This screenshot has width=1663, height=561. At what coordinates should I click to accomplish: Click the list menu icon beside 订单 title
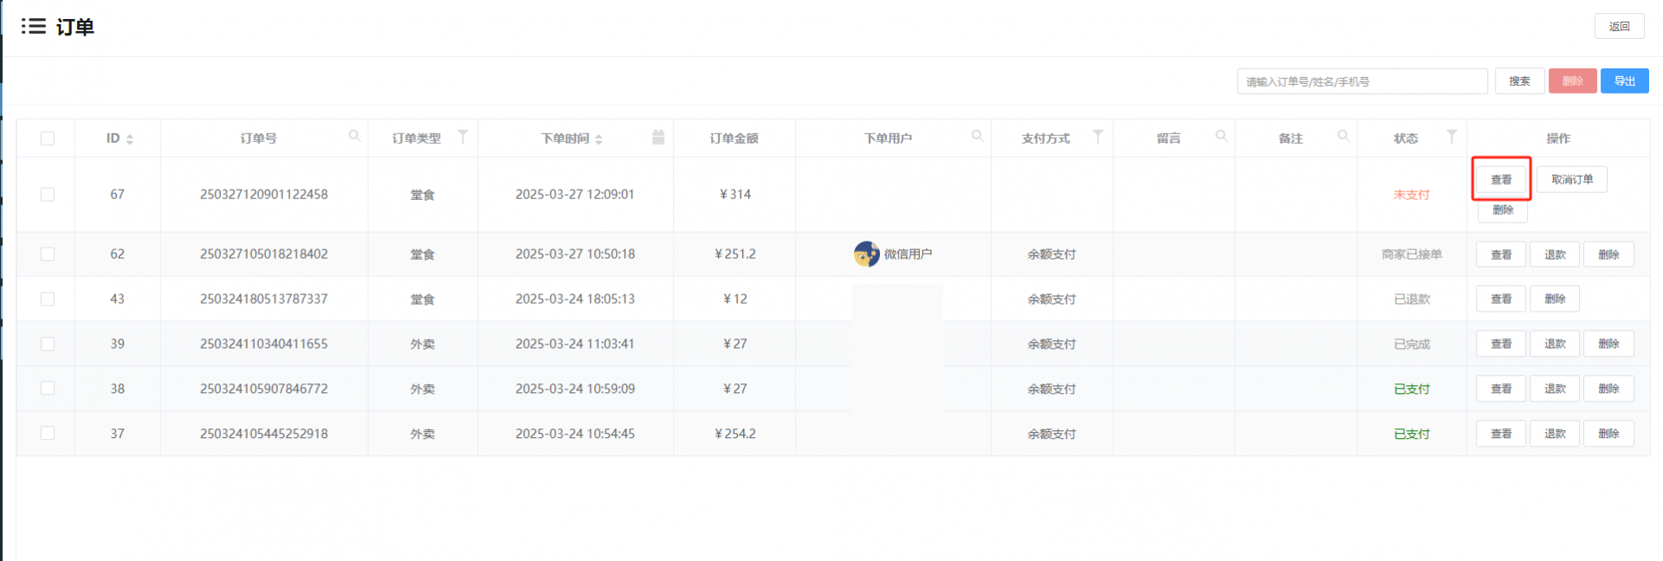tap(34, 26)
